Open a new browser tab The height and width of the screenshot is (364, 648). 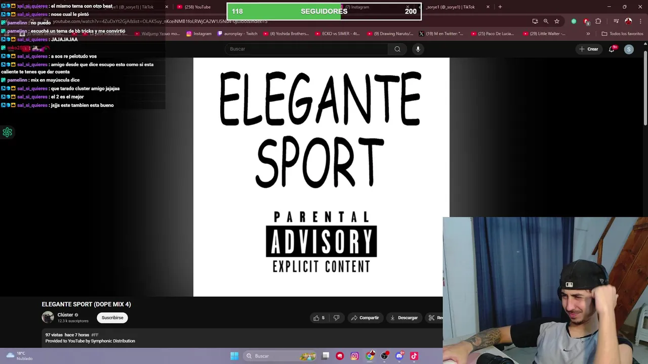500,7
